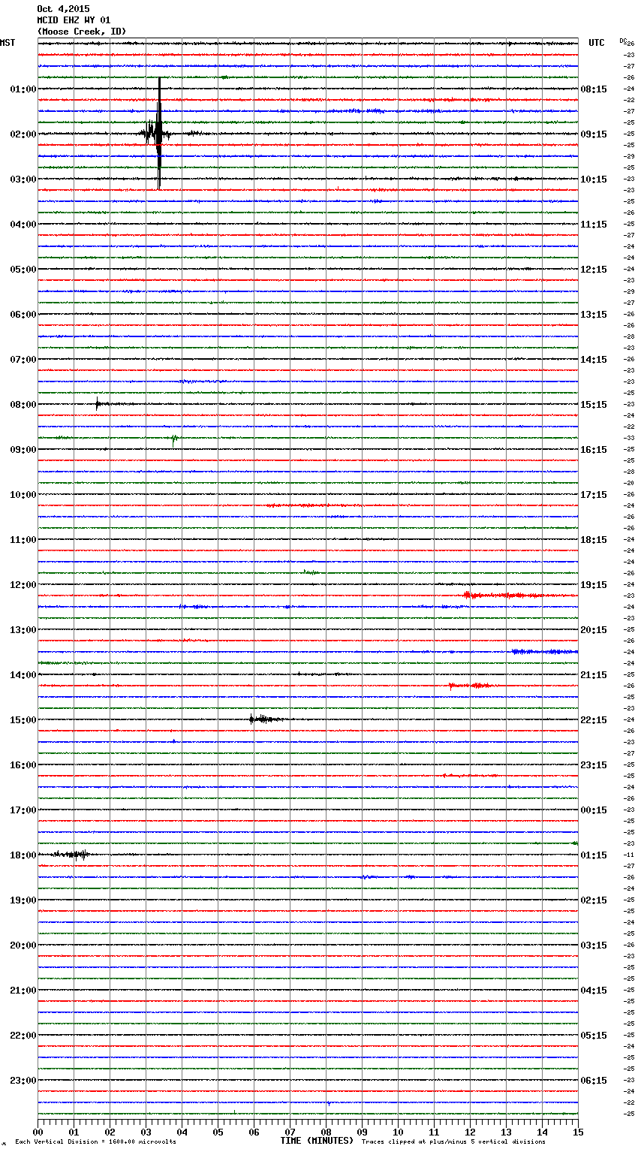Select the 06:15 UTC time label
638x1152 pixels.
594,1081
